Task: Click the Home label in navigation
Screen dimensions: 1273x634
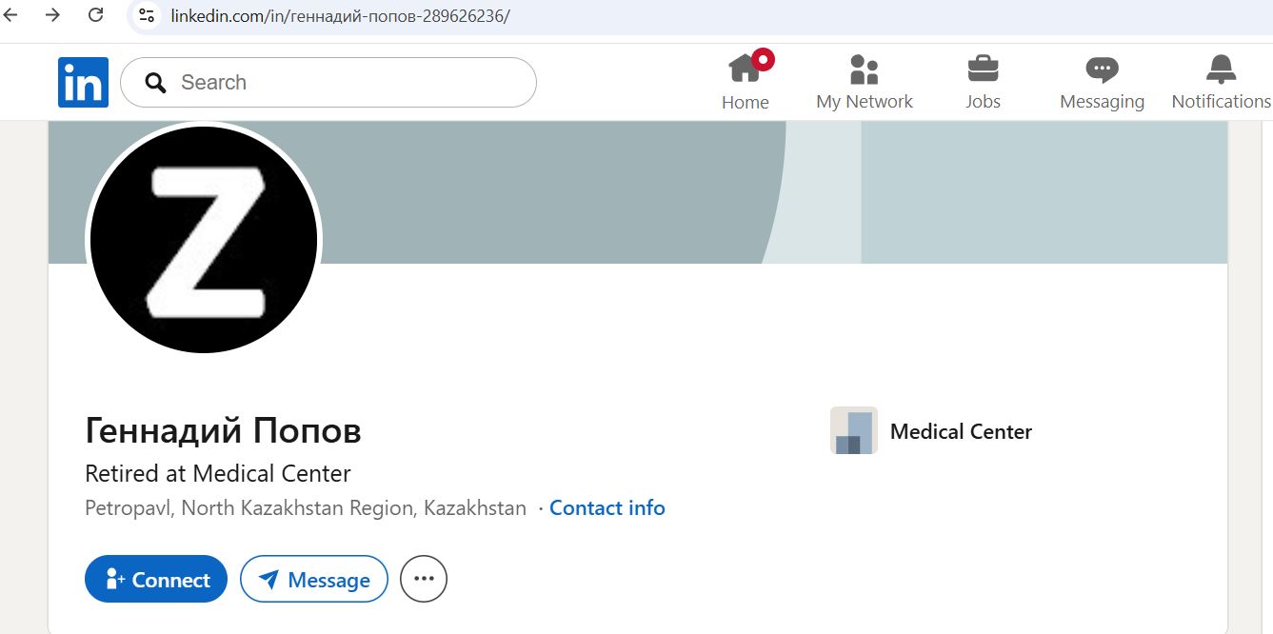Action: tap(745, 103)
